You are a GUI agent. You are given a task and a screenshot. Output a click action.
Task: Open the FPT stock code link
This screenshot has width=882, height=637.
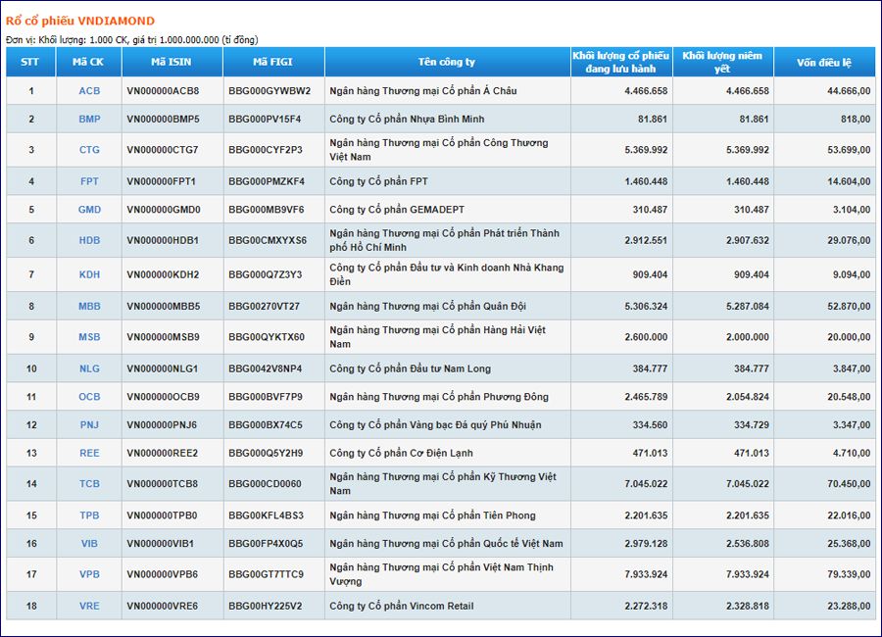click(89, 181)
